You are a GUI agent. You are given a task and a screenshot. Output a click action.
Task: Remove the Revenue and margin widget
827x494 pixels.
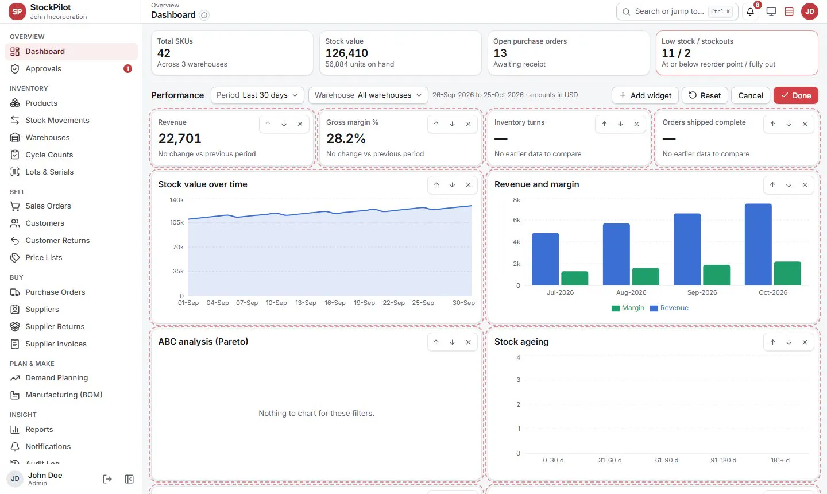(805, 185)
